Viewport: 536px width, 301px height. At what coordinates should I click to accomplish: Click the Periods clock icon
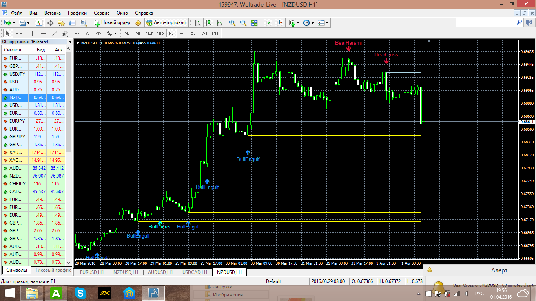(x=306, y=23)
